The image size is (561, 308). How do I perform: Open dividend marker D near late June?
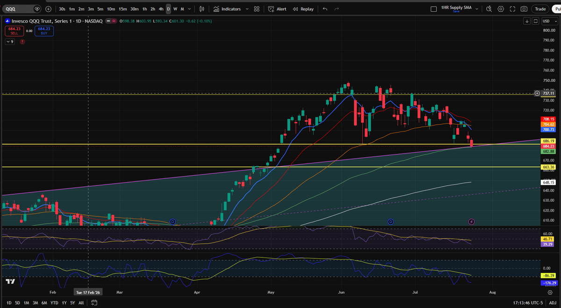click(391, 221)
